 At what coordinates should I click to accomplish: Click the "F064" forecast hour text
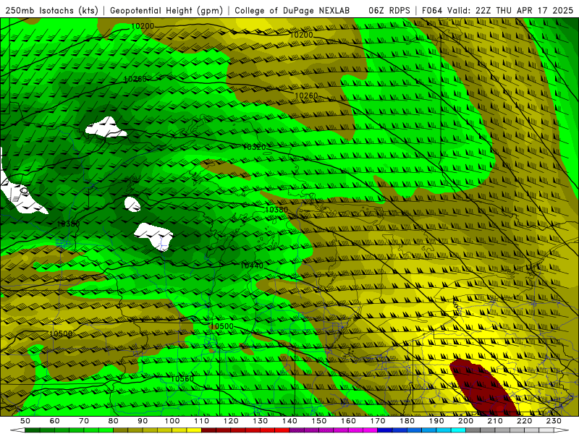click(431, 11)
